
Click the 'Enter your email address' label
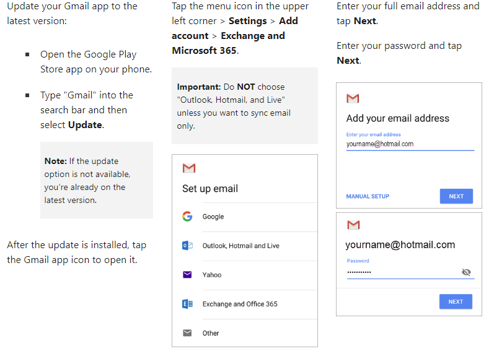[x=373, y=135]
